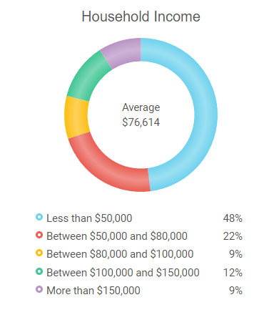The height and width of the screenshot is (325, 279).
Task: Click the red legend marker for $50,000–$80,000
Action: click(39, 235)
